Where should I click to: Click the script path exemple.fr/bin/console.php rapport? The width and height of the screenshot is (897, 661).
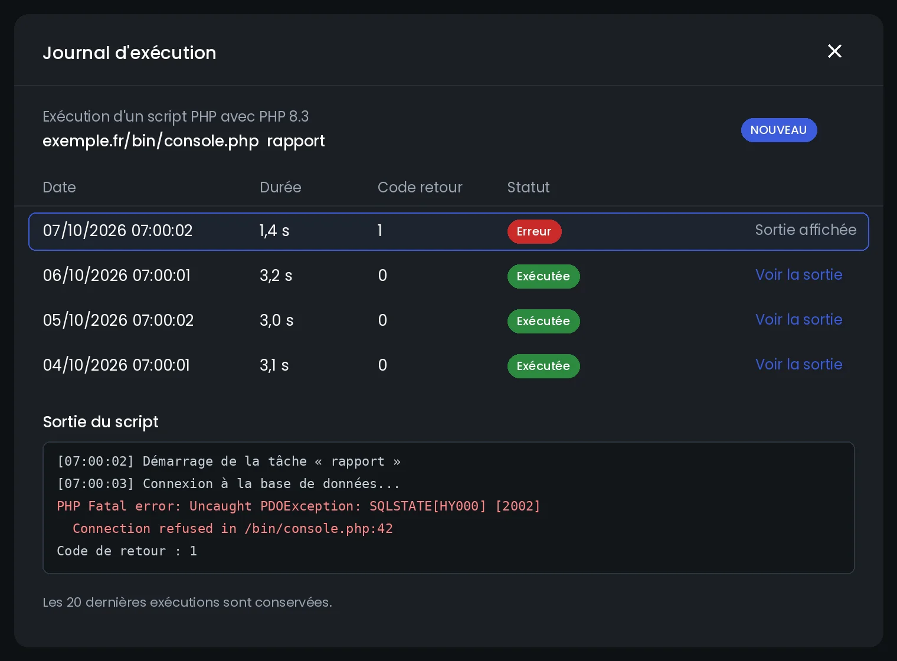[x=184, y=141]
